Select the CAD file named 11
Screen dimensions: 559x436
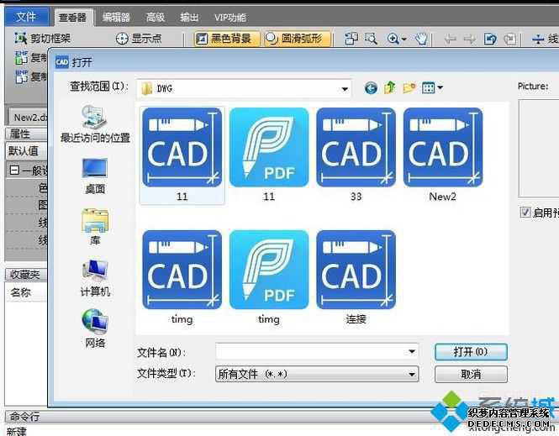(x=182, y=155)
